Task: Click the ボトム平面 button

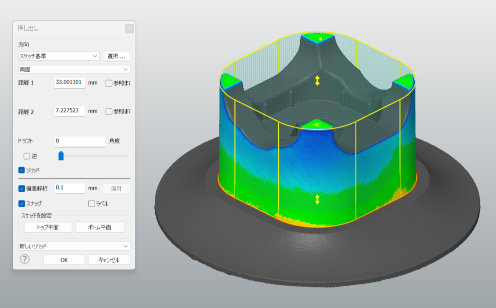Action: 100,227
